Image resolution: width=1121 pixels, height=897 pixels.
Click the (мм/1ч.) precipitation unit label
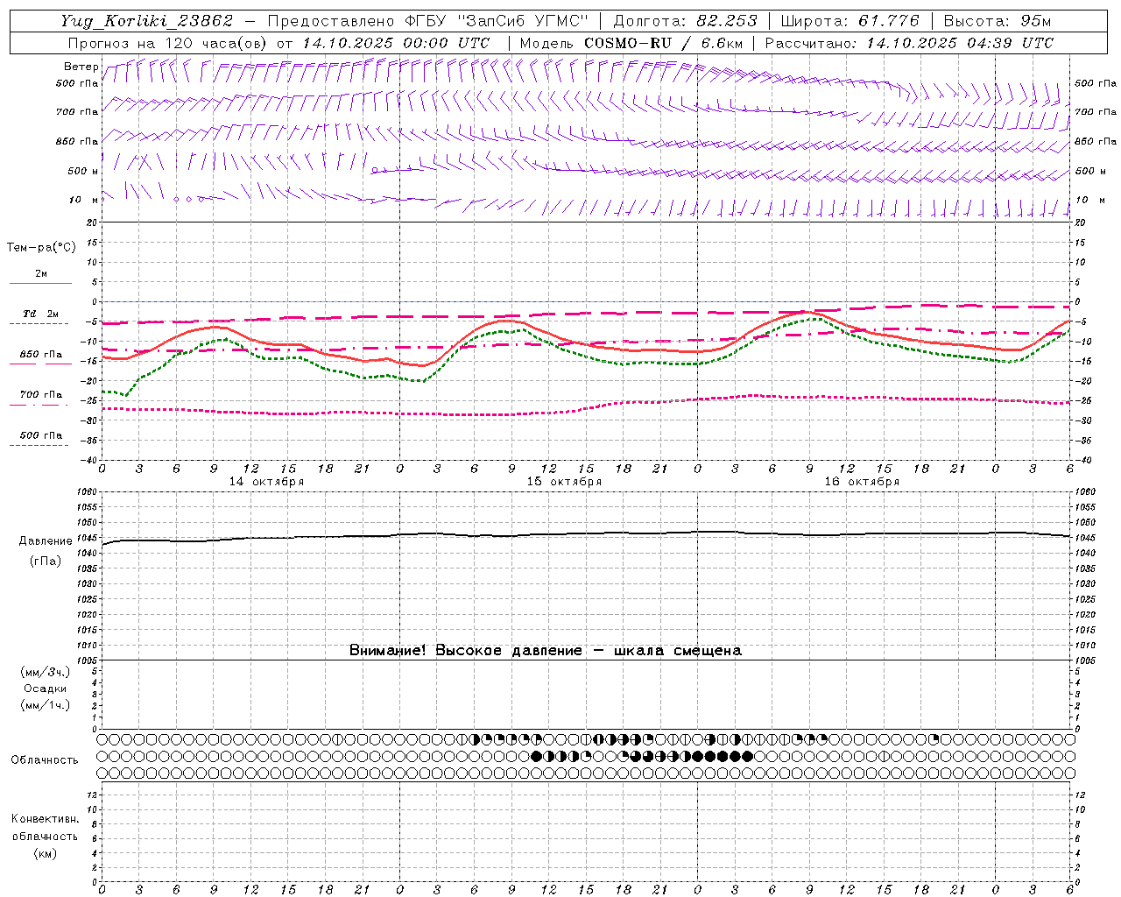point(46,705)
